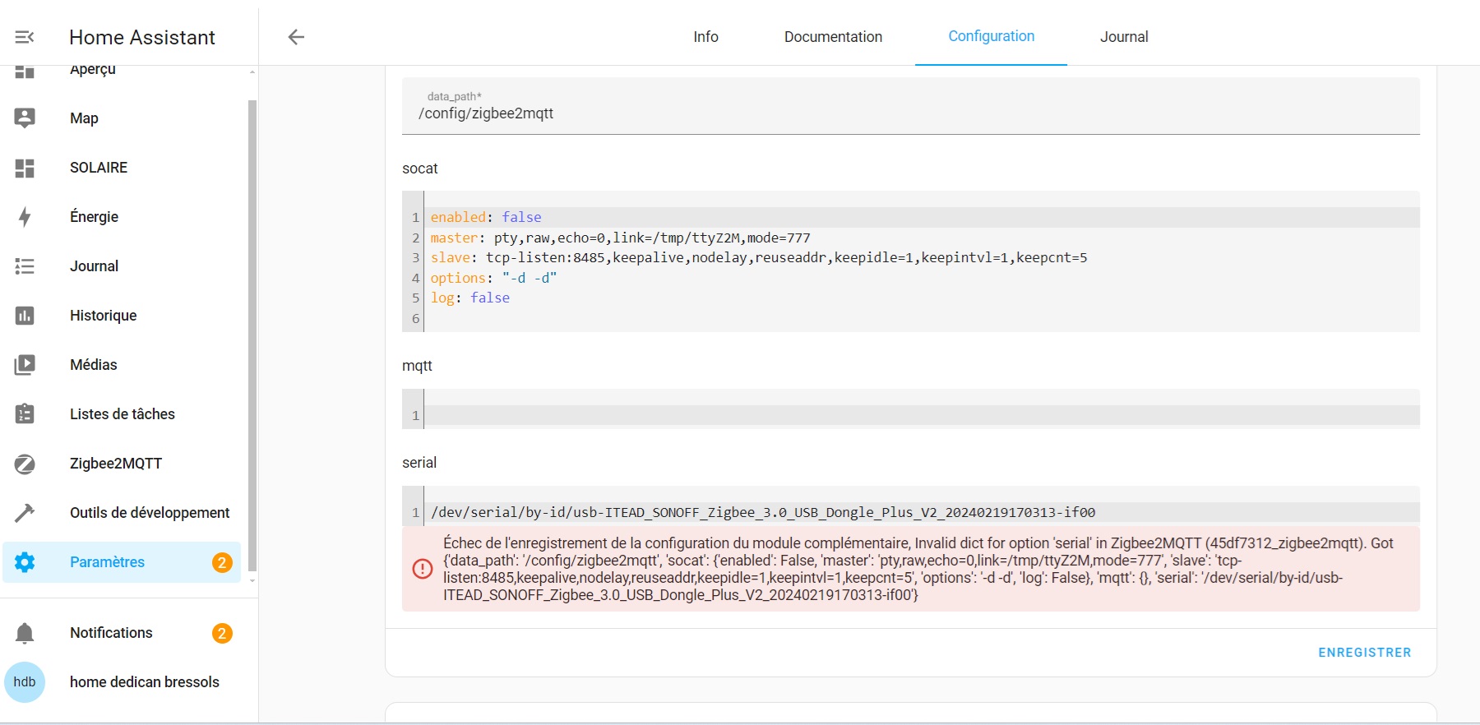Image resolution: width=1480 pixels, height=725 pixels.
Task: Open the hdb user profile avatar
Action: pyautogui.click(x=25, y=682)
